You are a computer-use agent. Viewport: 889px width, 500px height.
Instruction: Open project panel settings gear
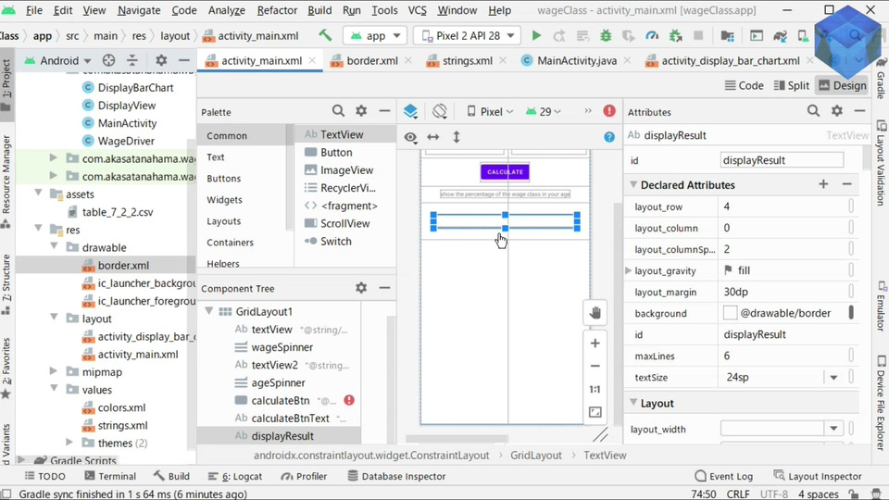161,60
